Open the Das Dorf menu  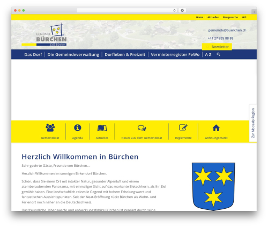[33, 55]
